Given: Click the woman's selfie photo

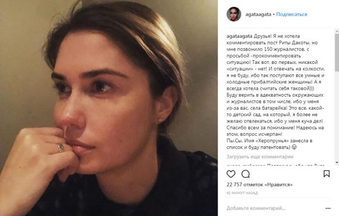Looking at the screenshot, I should pyautogui.click(x=109, y=108).
